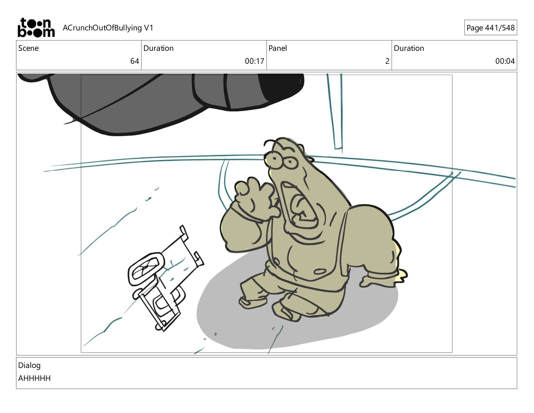The image size is (534, 413).
Task: Click the overturned shopping cart drawing
Action: pyautogui.click(x=165, y=279)
